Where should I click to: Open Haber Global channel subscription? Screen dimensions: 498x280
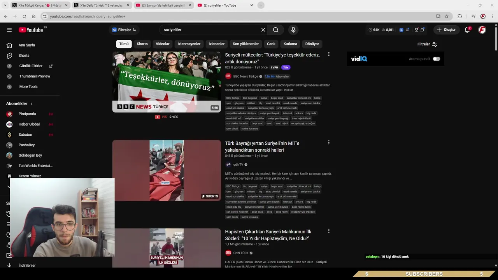pyautogui.click(x=29, y=124)
